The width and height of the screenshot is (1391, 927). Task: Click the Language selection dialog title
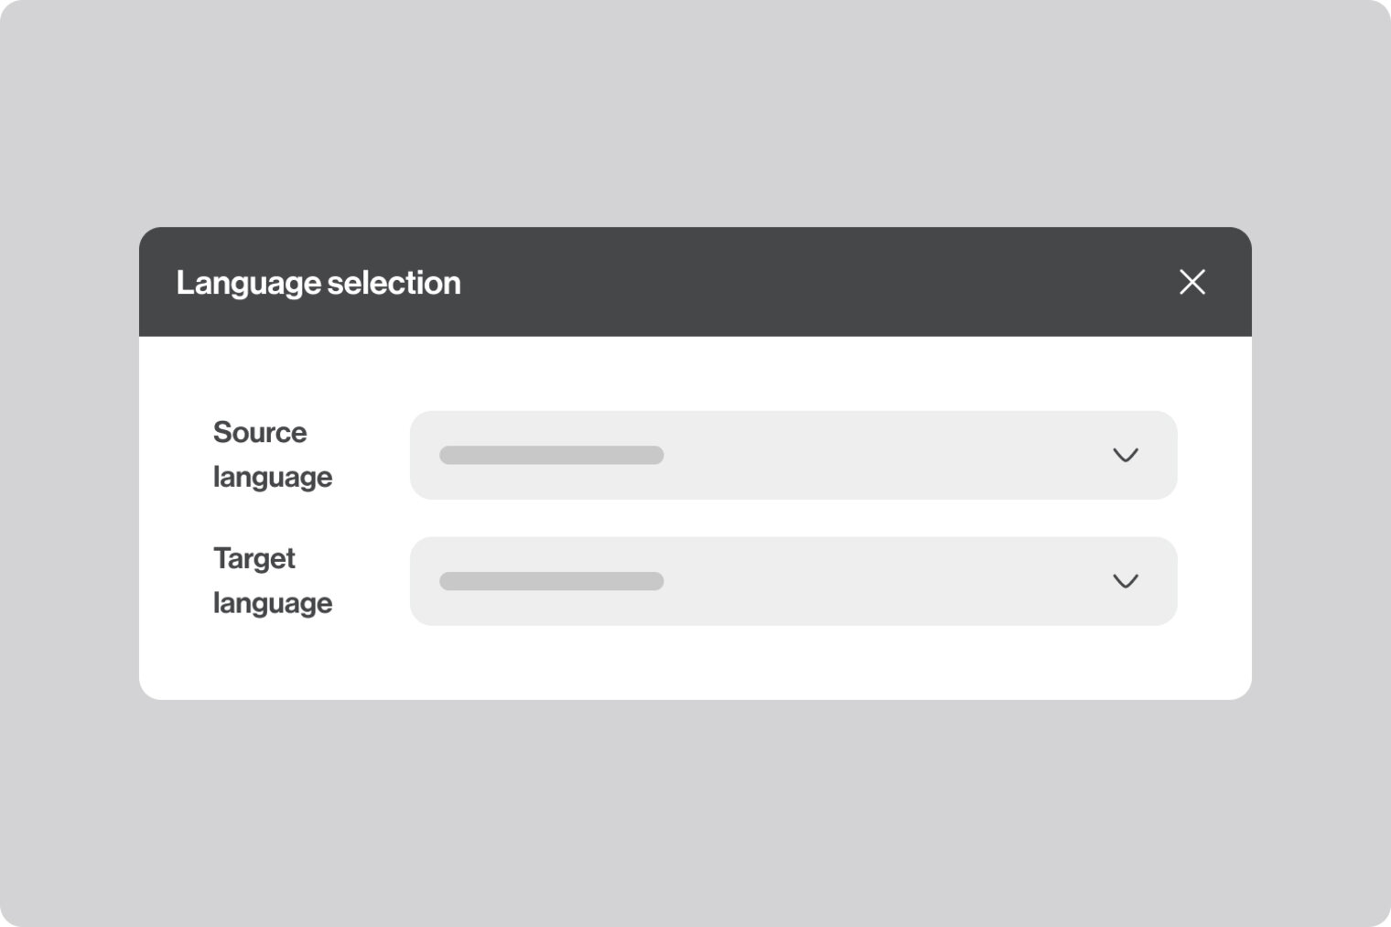[x=318, y=283]
